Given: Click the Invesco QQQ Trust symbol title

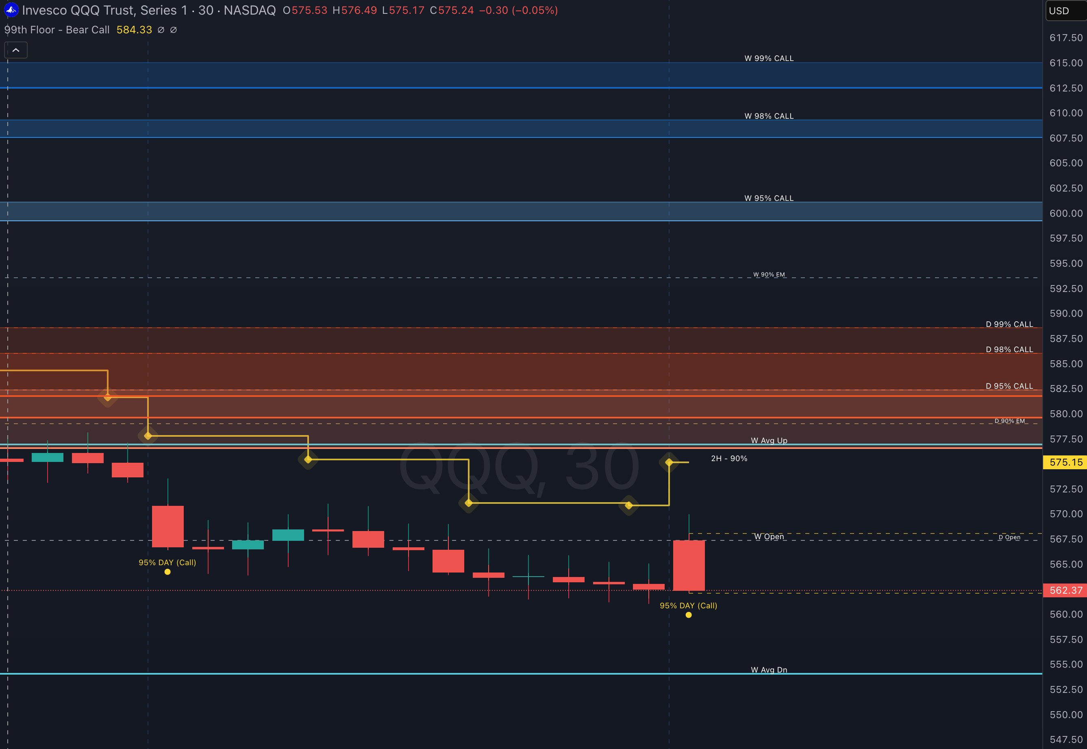Looking at the screenshot, I should (149, 10).
